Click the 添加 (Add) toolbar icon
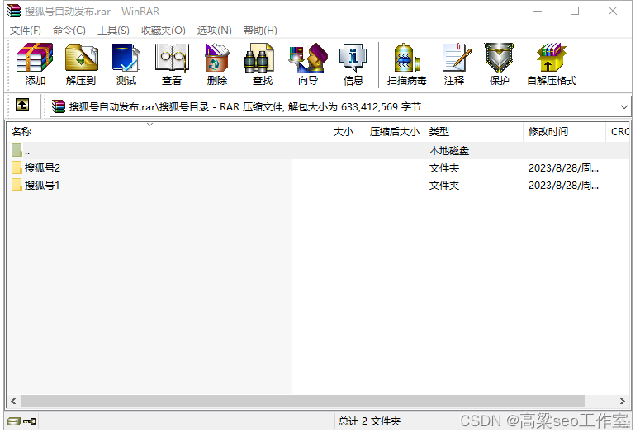The image size is (640, 437). click(x=35, y=64)
